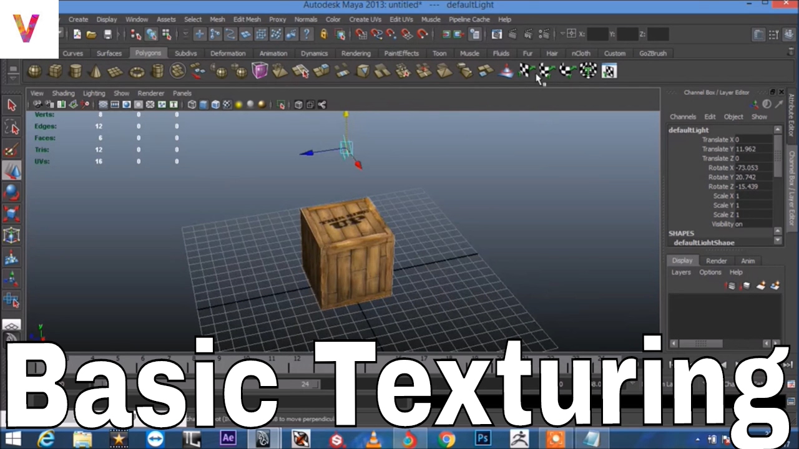
Task: Toggle X-ray icon in the panel toolbar
Action: point(299,105)
